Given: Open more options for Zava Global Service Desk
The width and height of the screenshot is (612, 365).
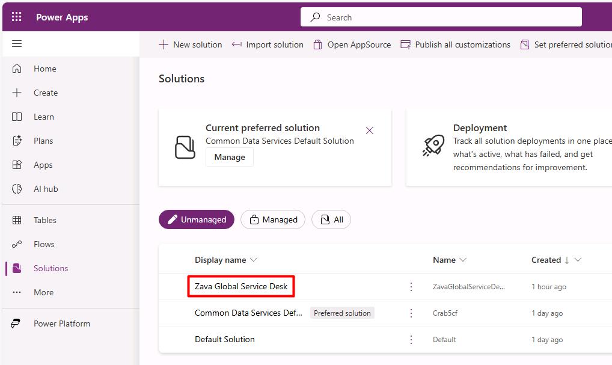Looking at the screenshot, I should click(411, 287).
